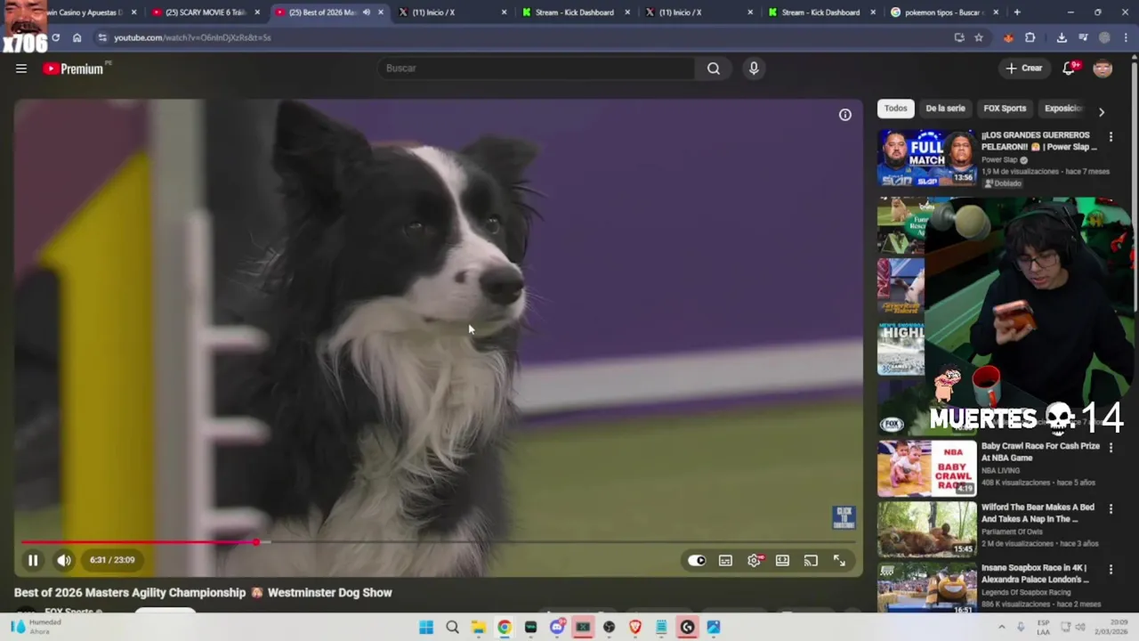Show more filter chips with arrow
This screenshot has height=641, width=1139.
click(x=1102, y=112)
